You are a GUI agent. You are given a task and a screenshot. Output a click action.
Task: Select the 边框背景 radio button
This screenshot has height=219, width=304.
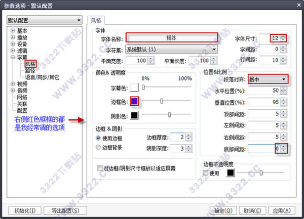(x=98, y=147)
